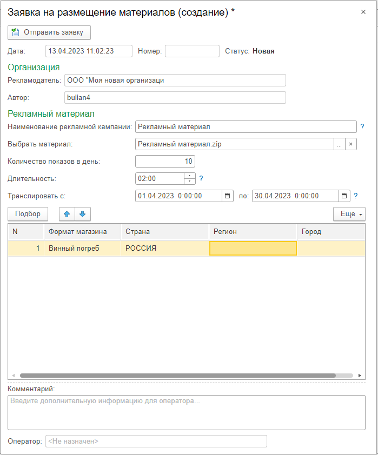Viewport: 378px width, 455px height.
Task: Click the Дата input field
Action: pyautogui.click(x=89, y=51)
